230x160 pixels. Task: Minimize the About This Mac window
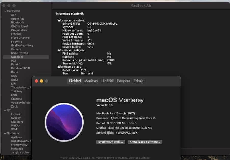tap(42, 81)
